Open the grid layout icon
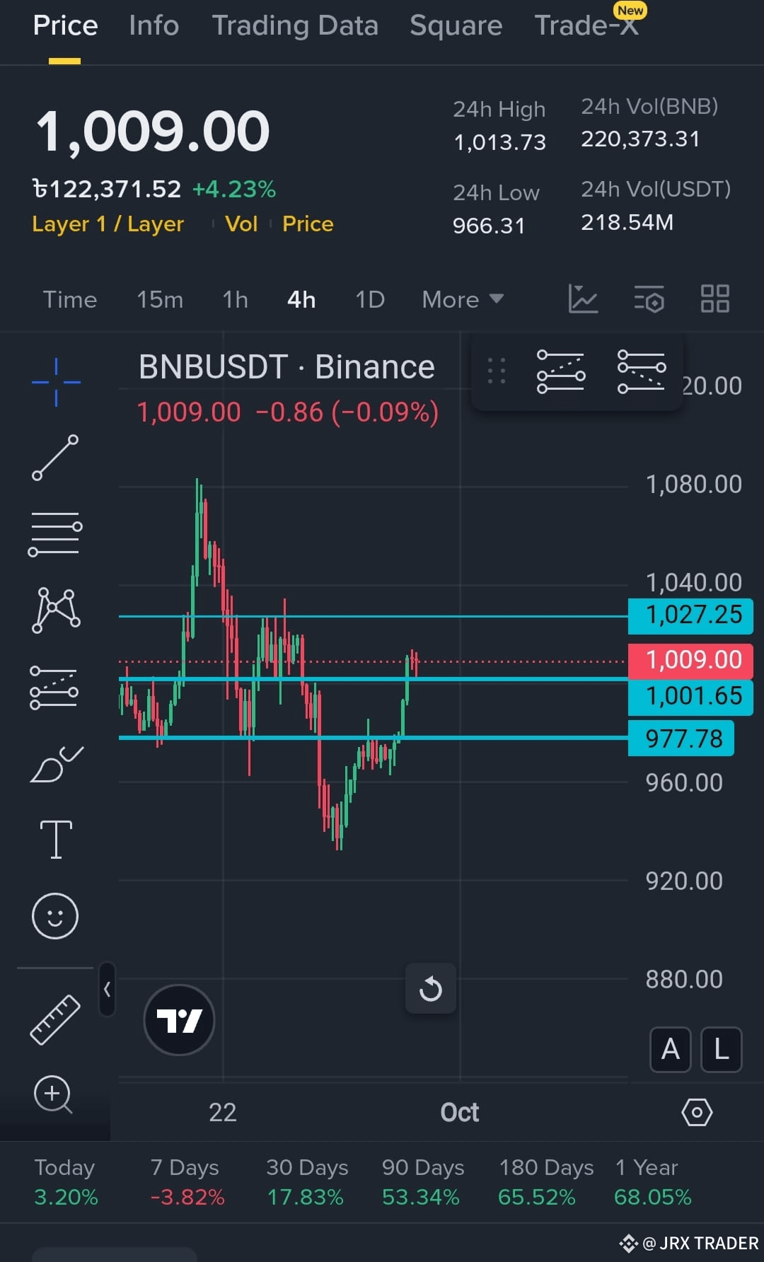Image resolution: width=764 pixels, height=1262 pixels. click(x=714, y=299)
